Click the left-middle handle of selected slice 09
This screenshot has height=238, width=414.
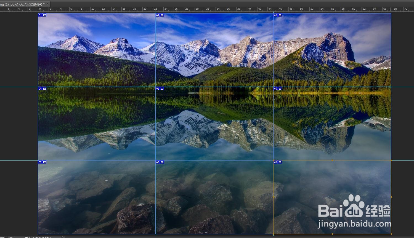274,197
